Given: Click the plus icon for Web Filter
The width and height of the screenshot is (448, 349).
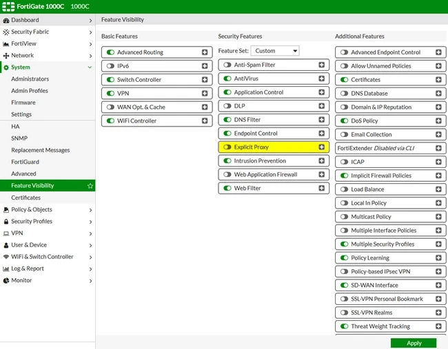Looking at the screenshot, I should click(321, 188).
